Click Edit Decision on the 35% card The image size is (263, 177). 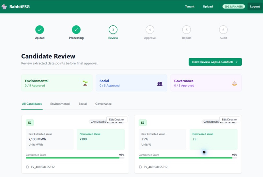[230, 120]
